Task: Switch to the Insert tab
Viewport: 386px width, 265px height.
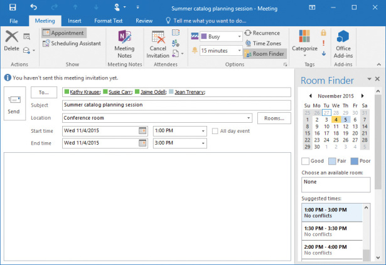Action: 74,21
